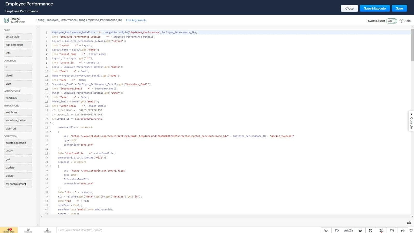Click the megaphone announcements icon

(337, 230)
